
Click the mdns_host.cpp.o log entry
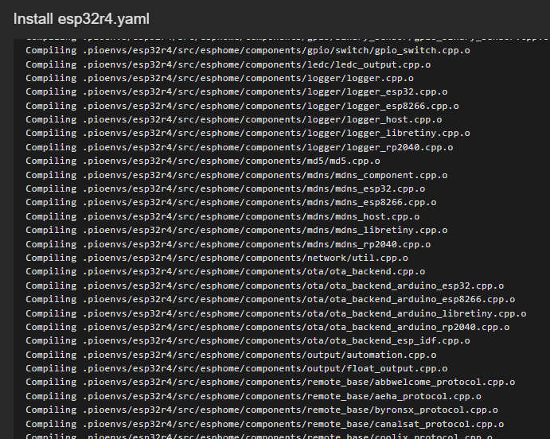[222, 216]
